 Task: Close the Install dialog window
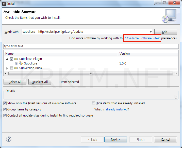coord(174,3)
